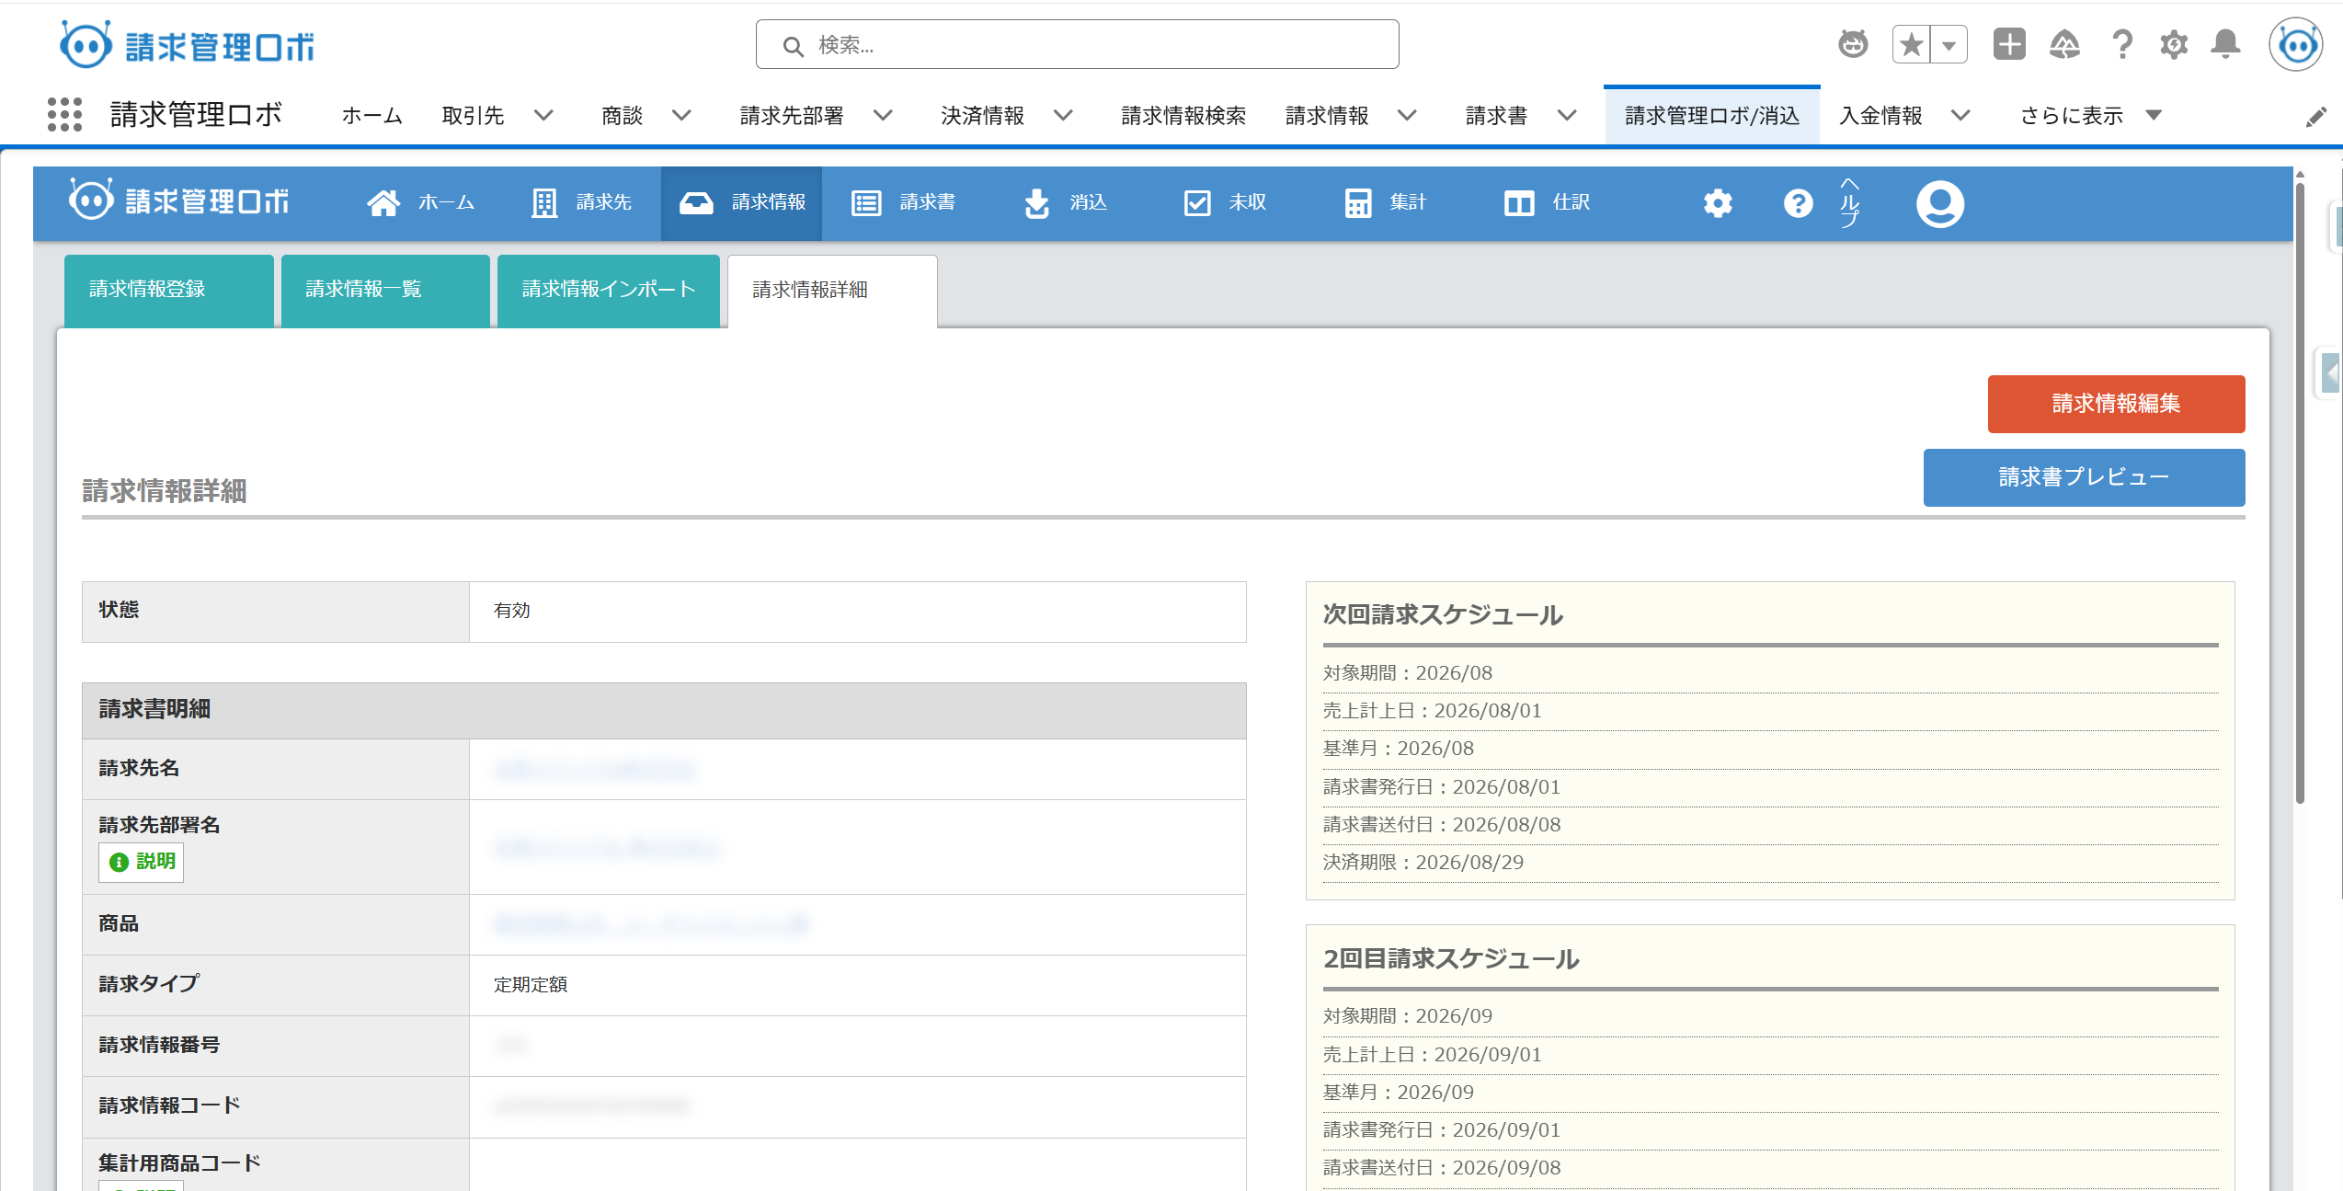The width and height of the screenshot is (2343, 1191).
Task: Open settings gear in blue bar
Action: coord(1718,203)
